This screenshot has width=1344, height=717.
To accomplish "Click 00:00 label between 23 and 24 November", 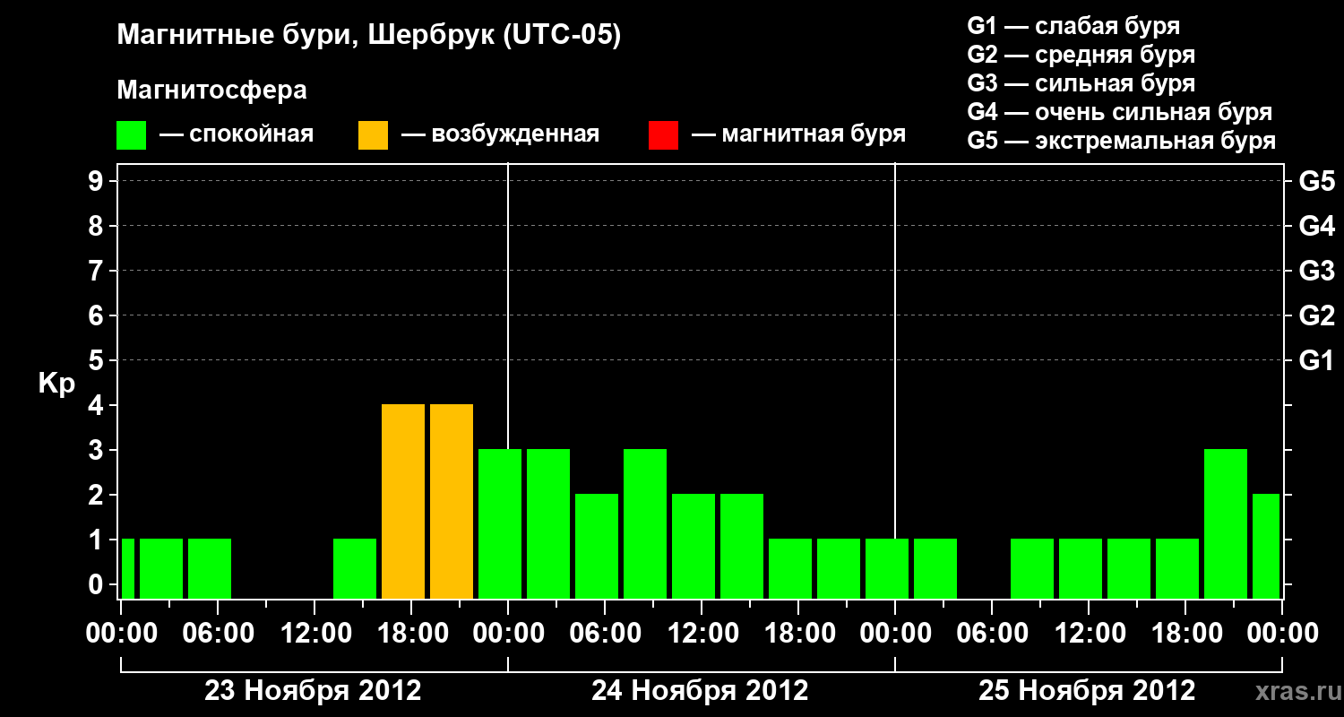I will click(x=508, y=633).
